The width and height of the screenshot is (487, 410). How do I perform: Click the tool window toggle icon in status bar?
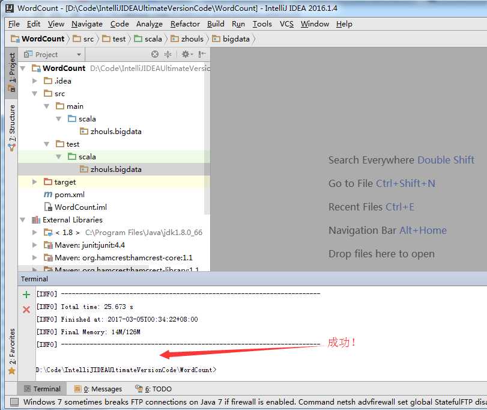tap(14, 402)
